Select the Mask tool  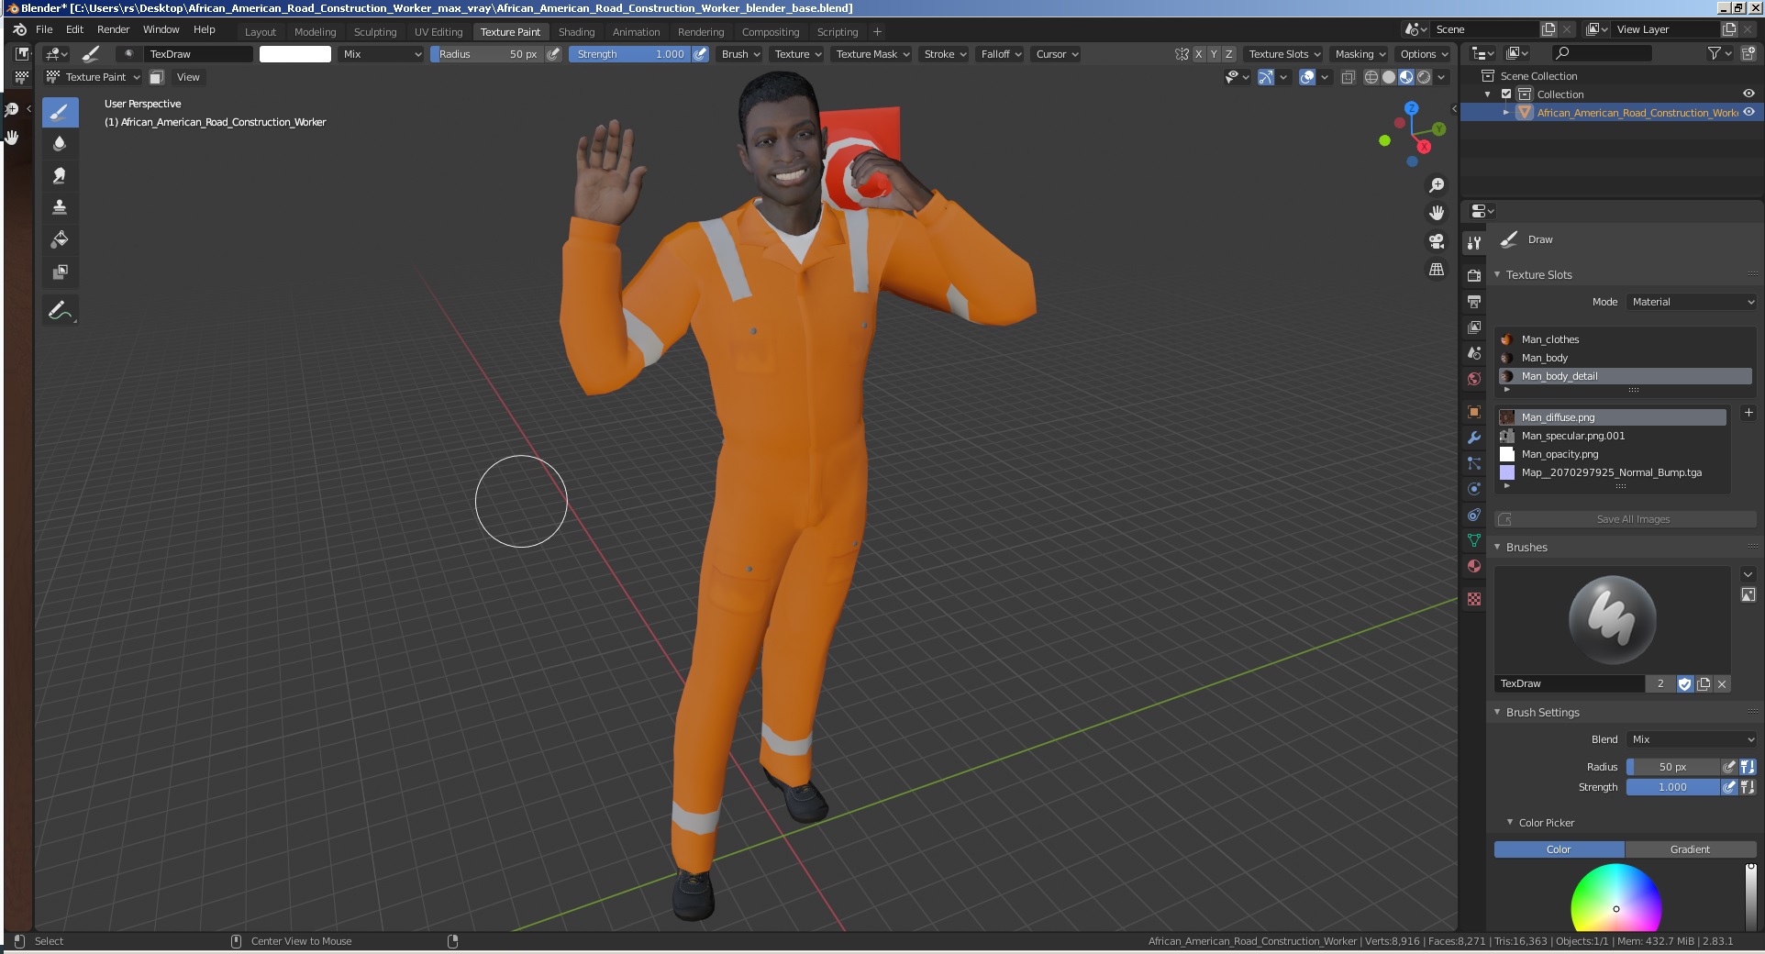(60, 272)
